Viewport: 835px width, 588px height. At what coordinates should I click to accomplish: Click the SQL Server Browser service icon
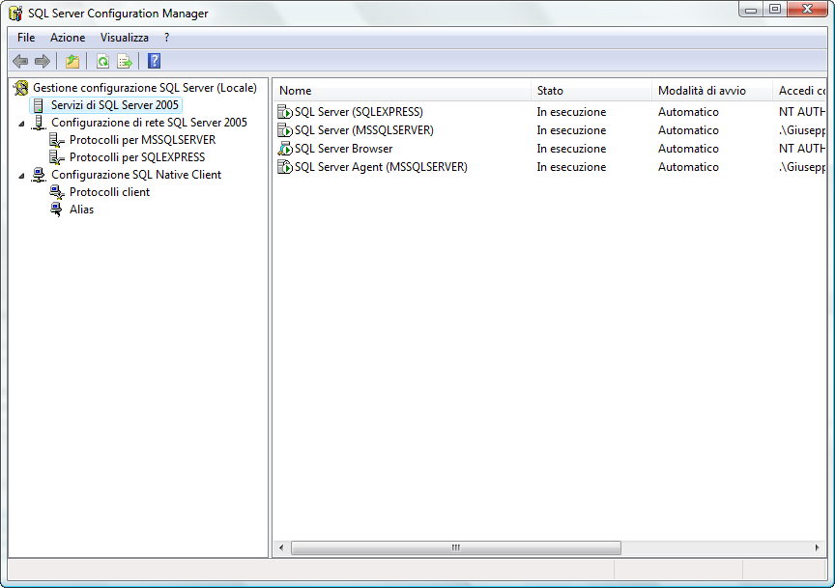pyautogui.click(x=285, y=149)
